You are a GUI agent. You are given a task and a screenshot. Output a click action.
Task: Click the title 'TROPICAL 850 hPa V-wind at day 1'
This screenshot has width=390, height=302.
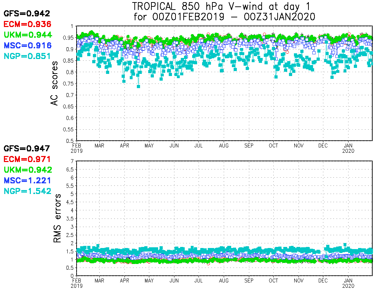tap(221, 7)
